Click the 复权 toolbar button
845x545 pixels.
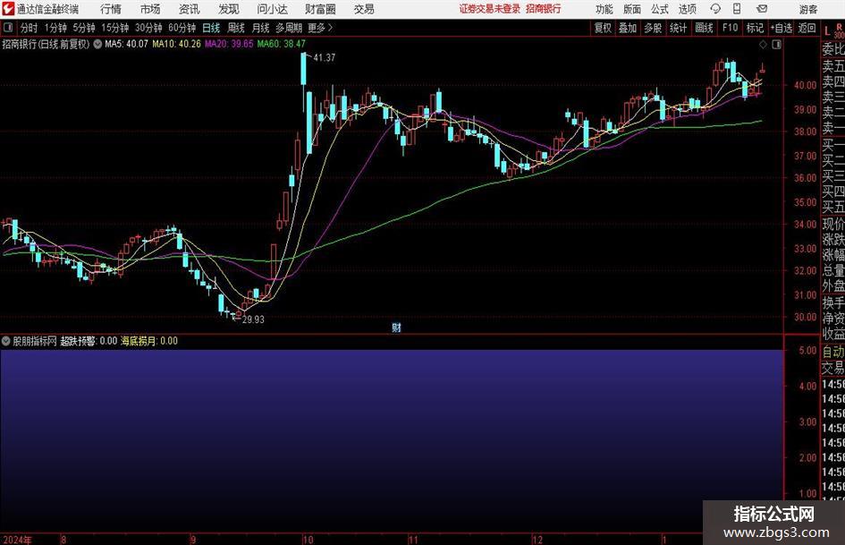(x=603, y=28)
